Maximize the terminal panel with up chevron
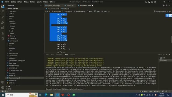Screen dimensions: 172x97 point(167,55)
